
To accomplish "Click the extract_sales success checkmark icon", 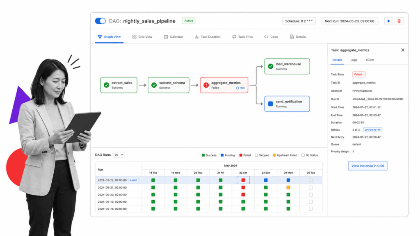I will pyautogui.click(x=106, y=85).
